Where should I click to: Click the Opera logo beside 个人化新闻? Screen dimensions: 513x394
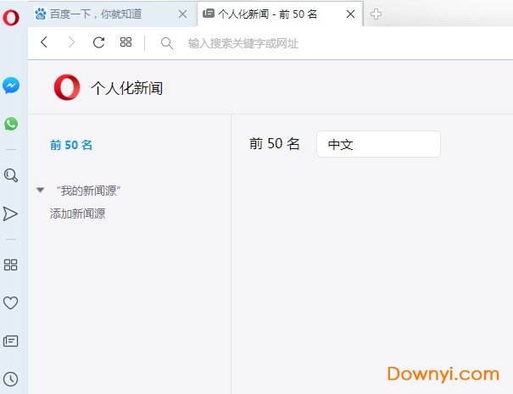coord(67,87)
